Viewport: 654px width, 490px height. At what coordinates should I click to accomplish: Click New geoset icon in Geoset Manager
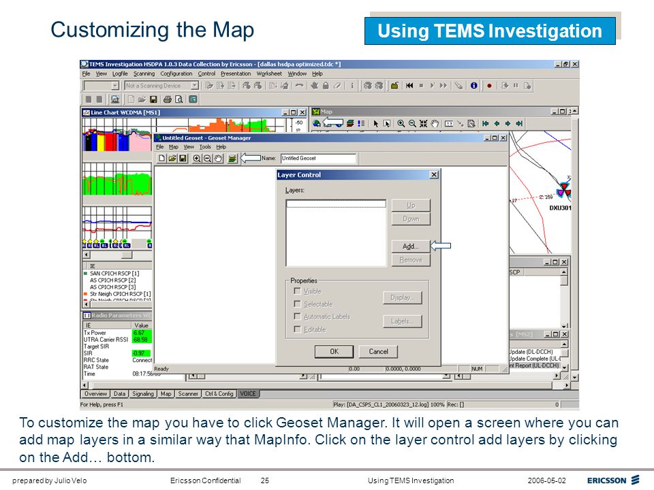click(161, 159)
